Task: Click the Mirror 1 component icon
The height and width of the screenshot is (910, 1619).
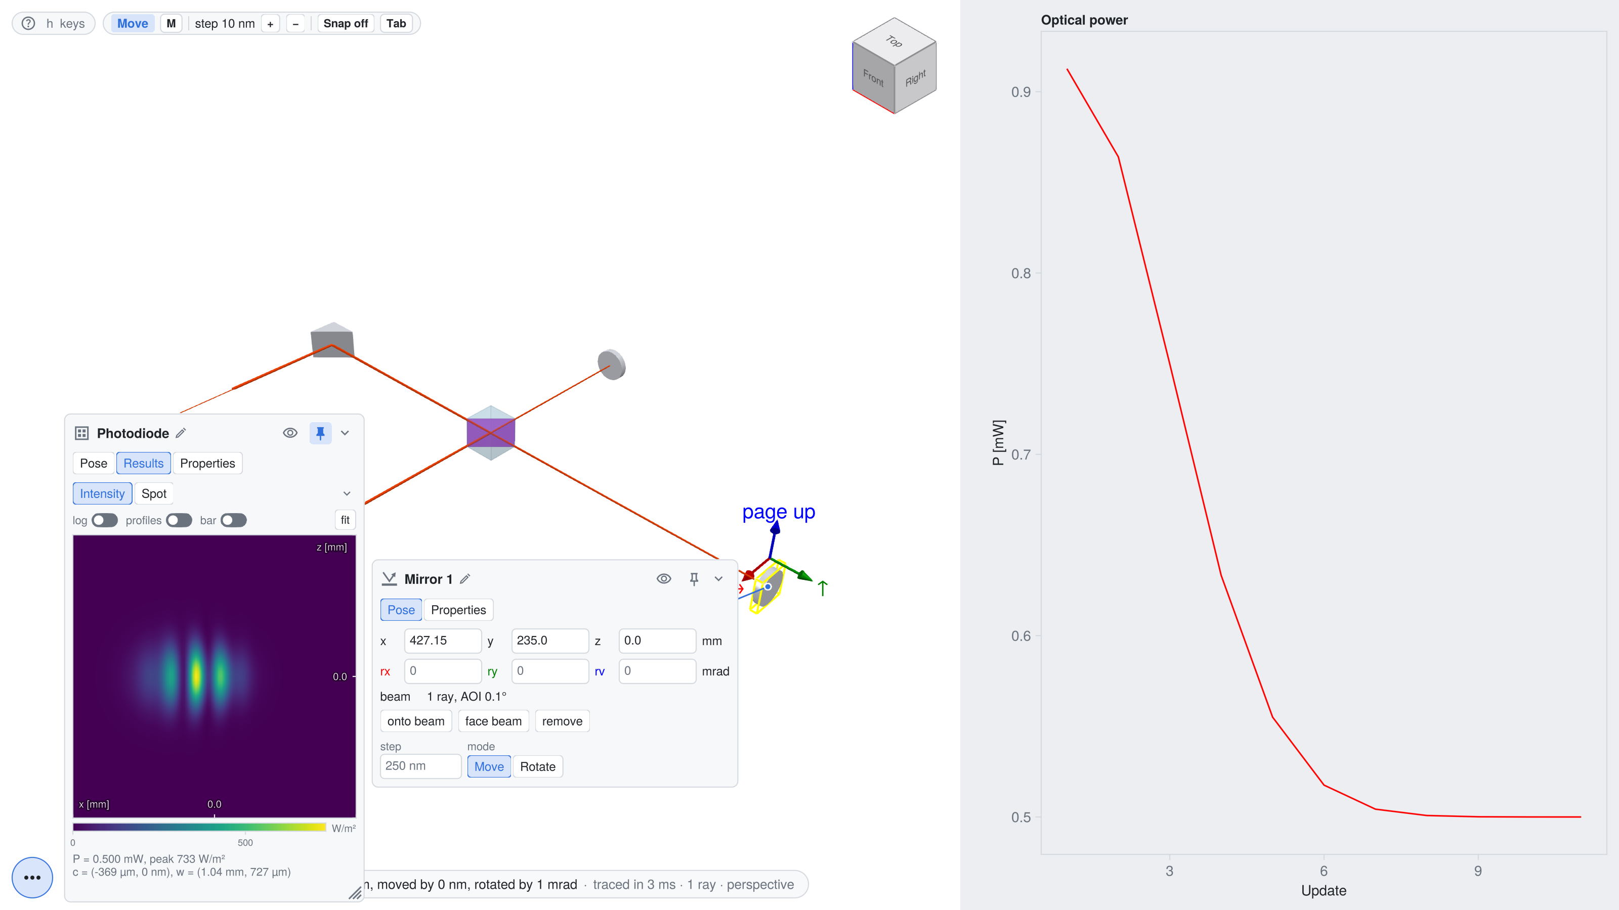Action: [390, 578]
